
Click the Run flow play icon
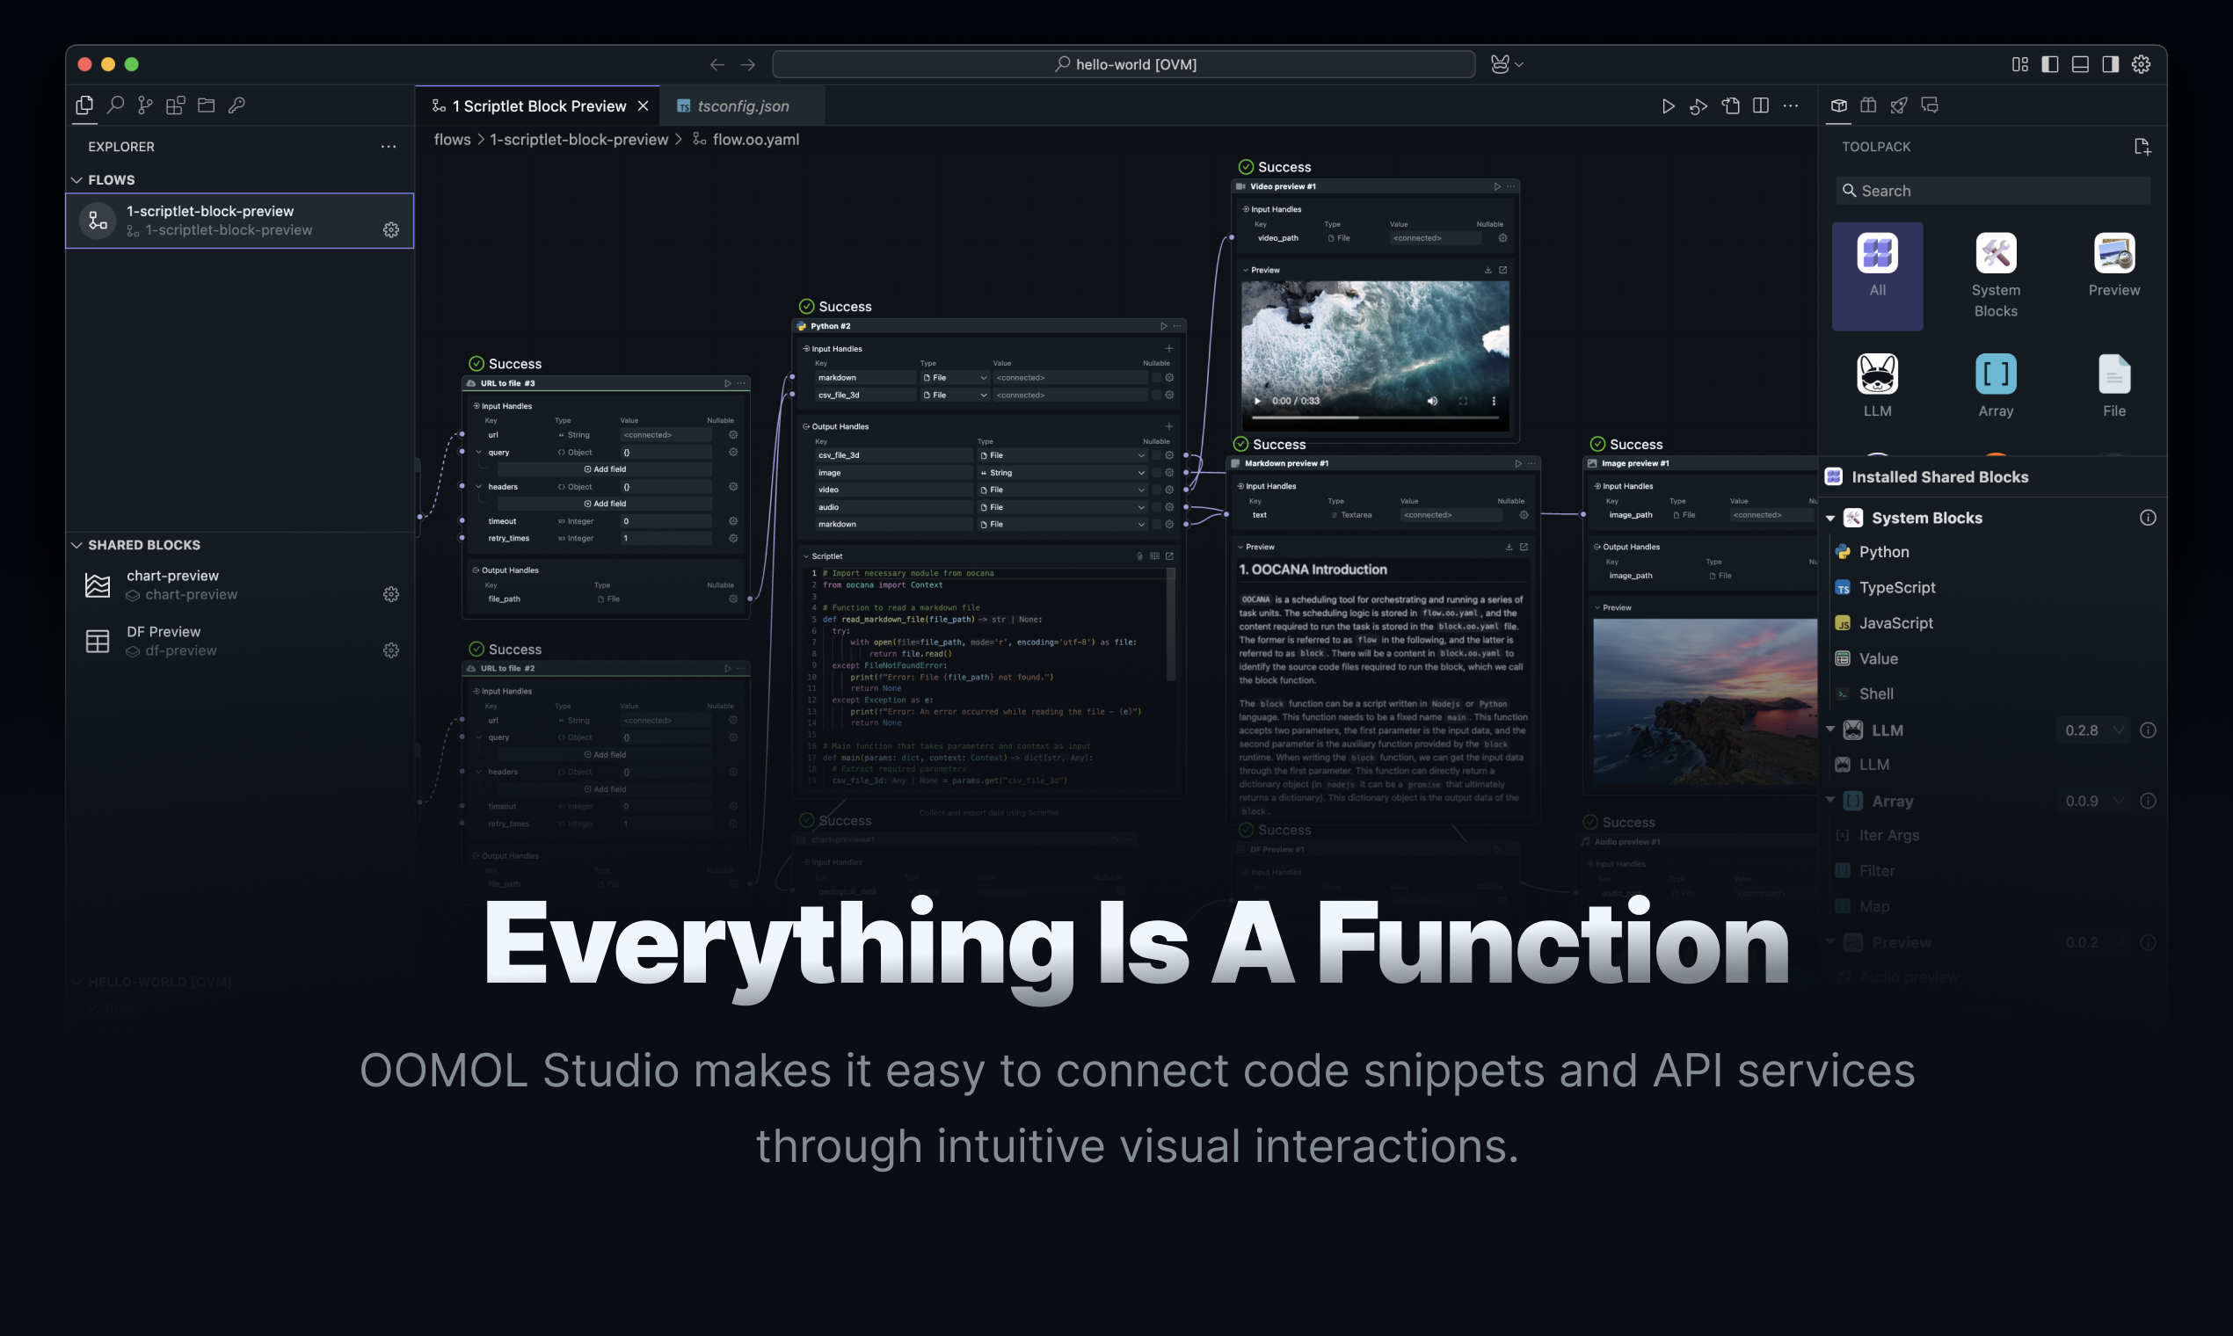pos(1668,106)
